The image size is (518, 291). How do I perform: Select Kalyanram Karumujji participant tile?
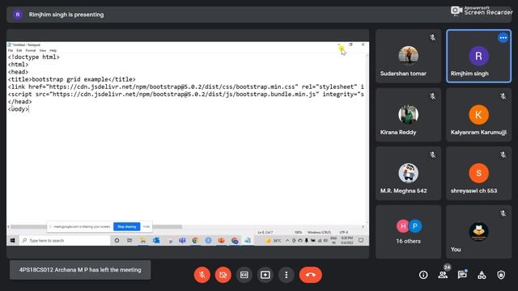click(478, 115)
